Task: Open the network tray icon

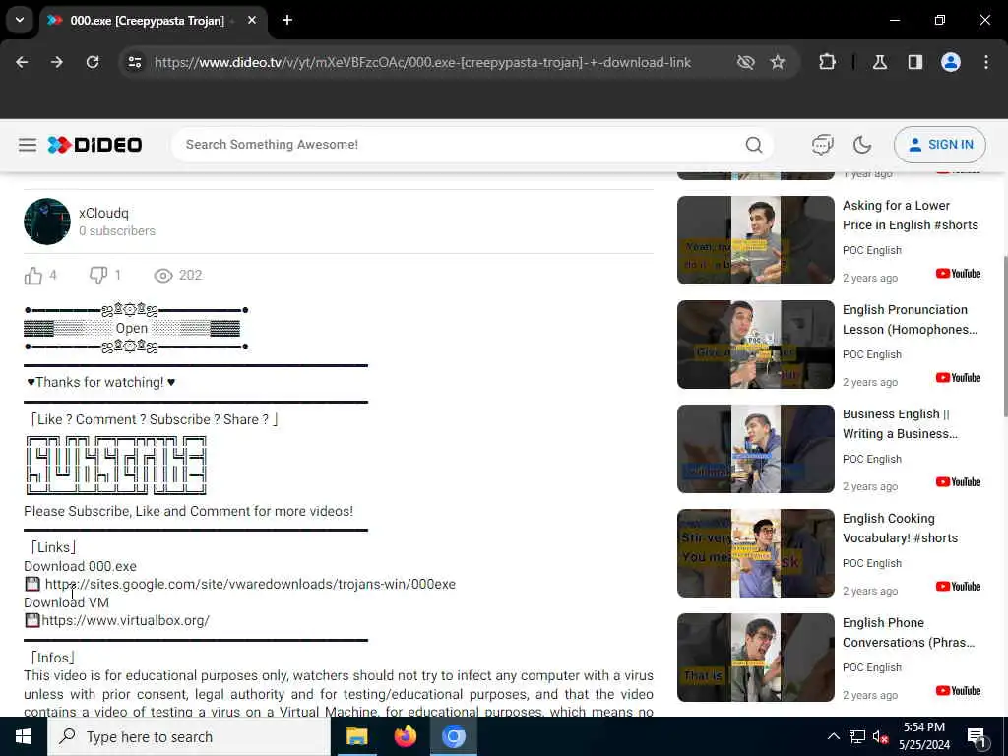Action: click(x=857, y=736)
